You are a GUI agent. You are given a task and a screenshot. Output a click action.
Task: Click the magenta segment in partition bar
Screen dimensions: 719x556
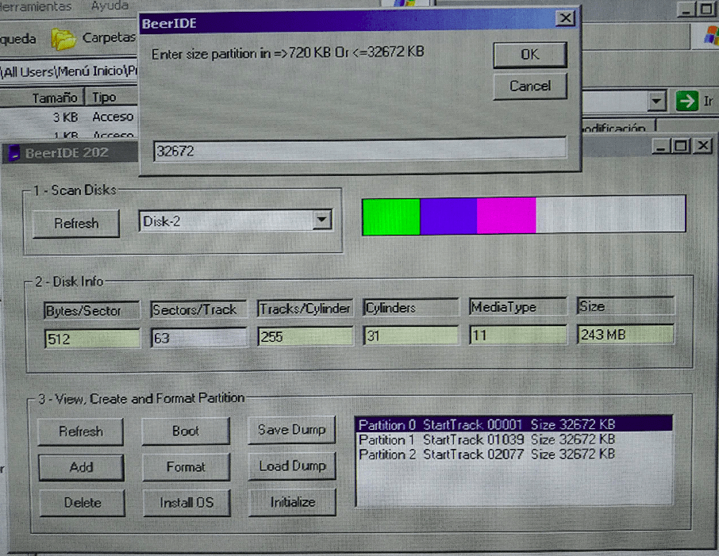click(x=506, y=217)
